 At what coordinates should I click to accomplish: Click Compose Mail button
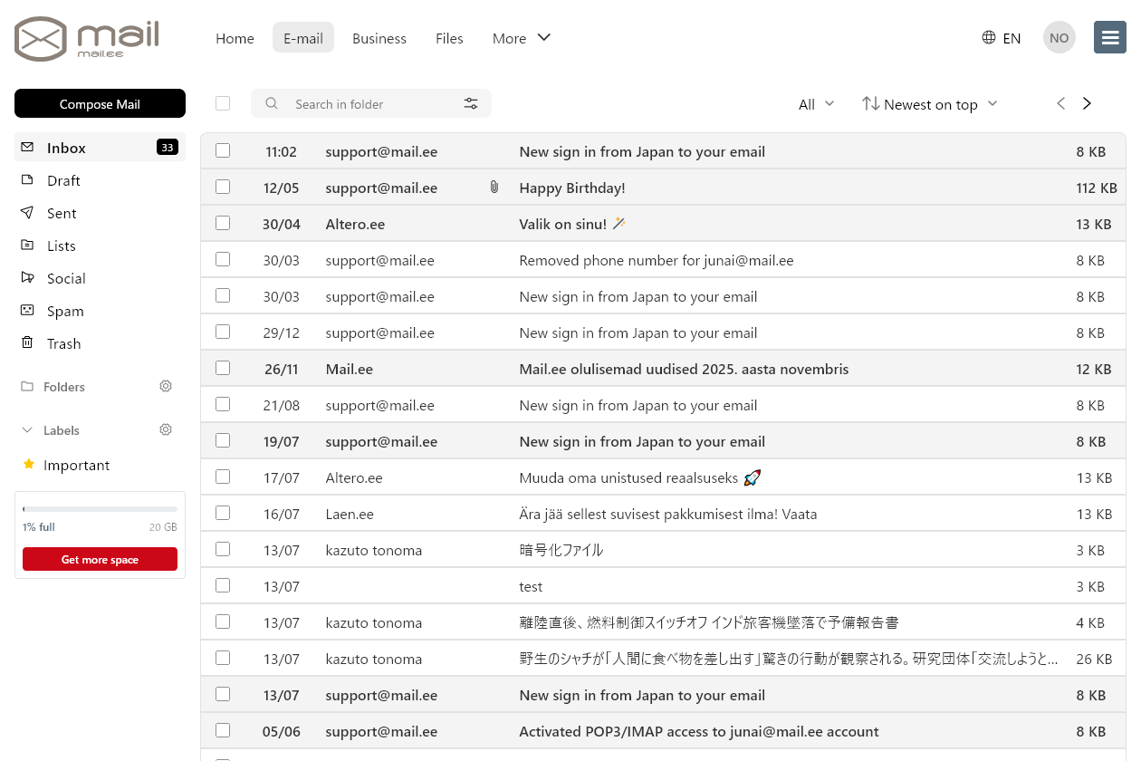pyautogui.click(x=100, y=103)
